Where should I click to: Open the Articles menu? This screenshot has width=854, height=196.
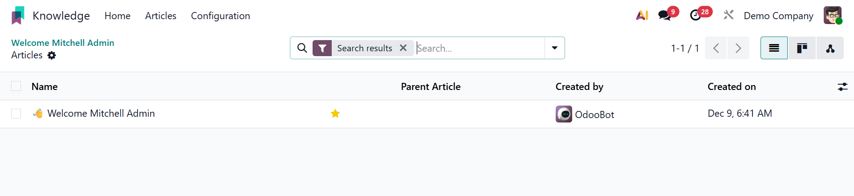160,16
